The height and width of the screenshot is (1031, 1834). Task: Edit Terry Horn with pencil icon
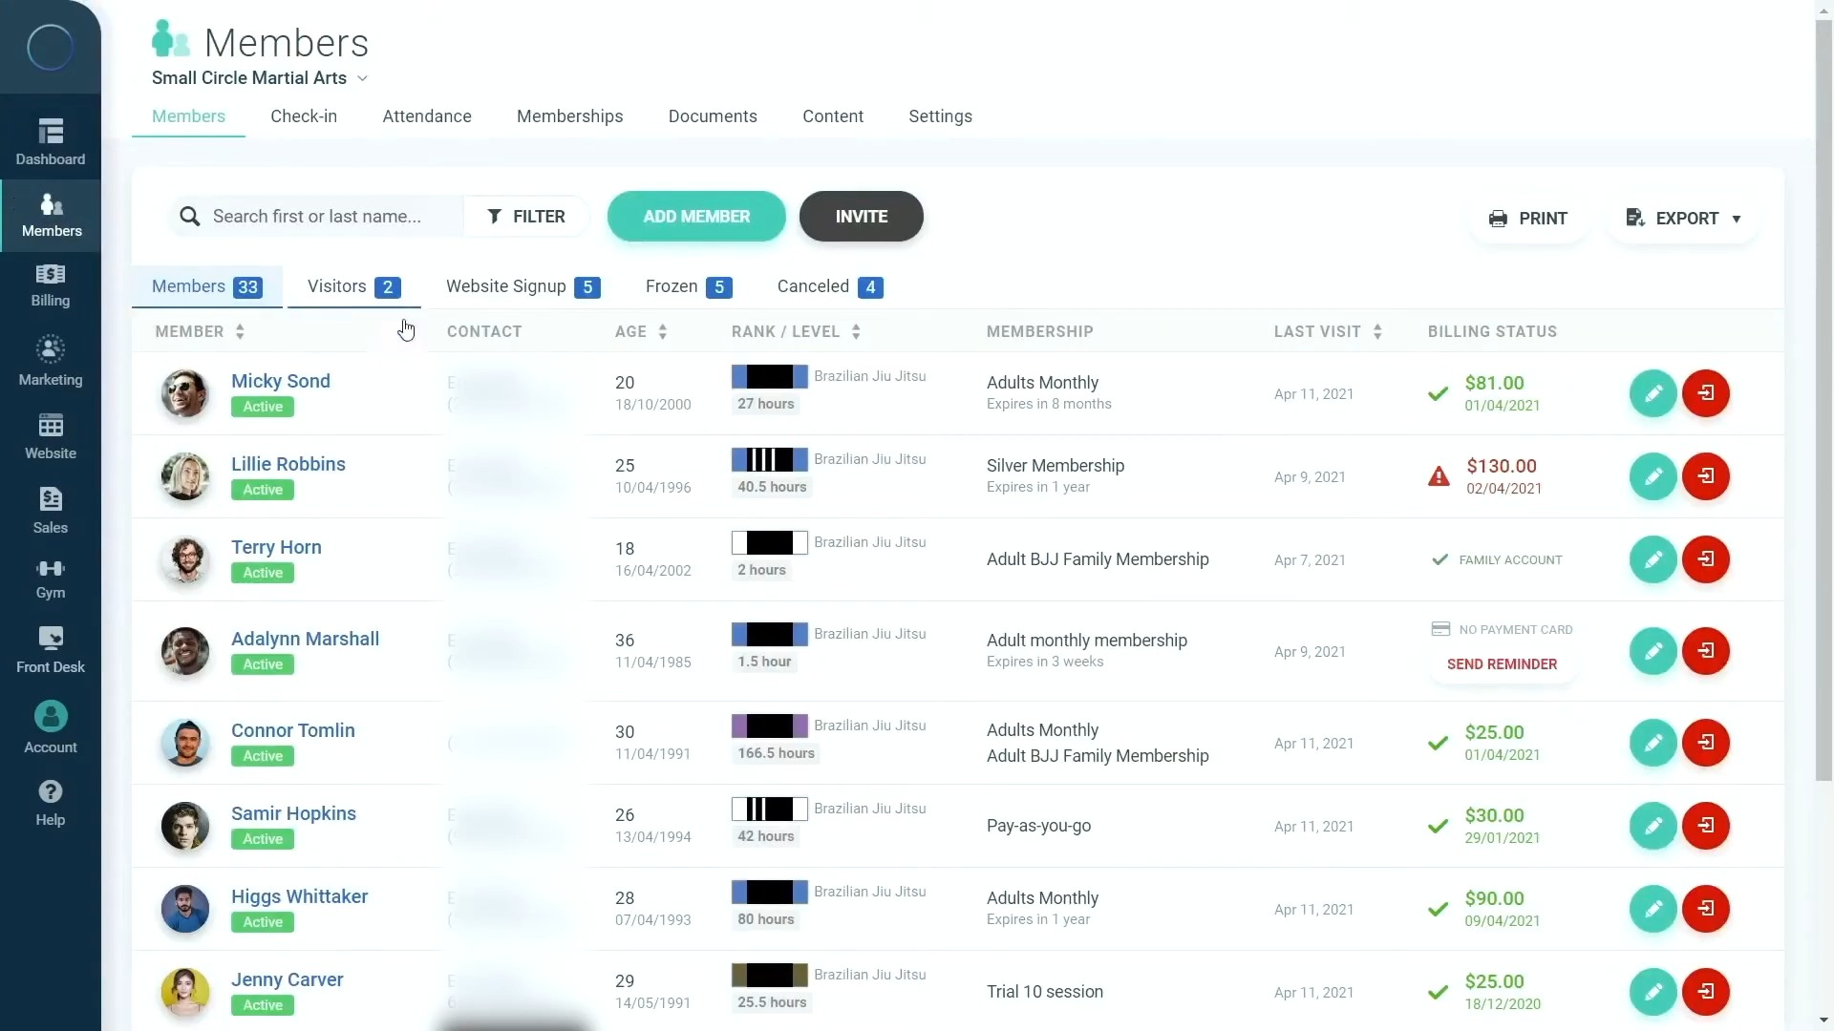pos(1653,559)
